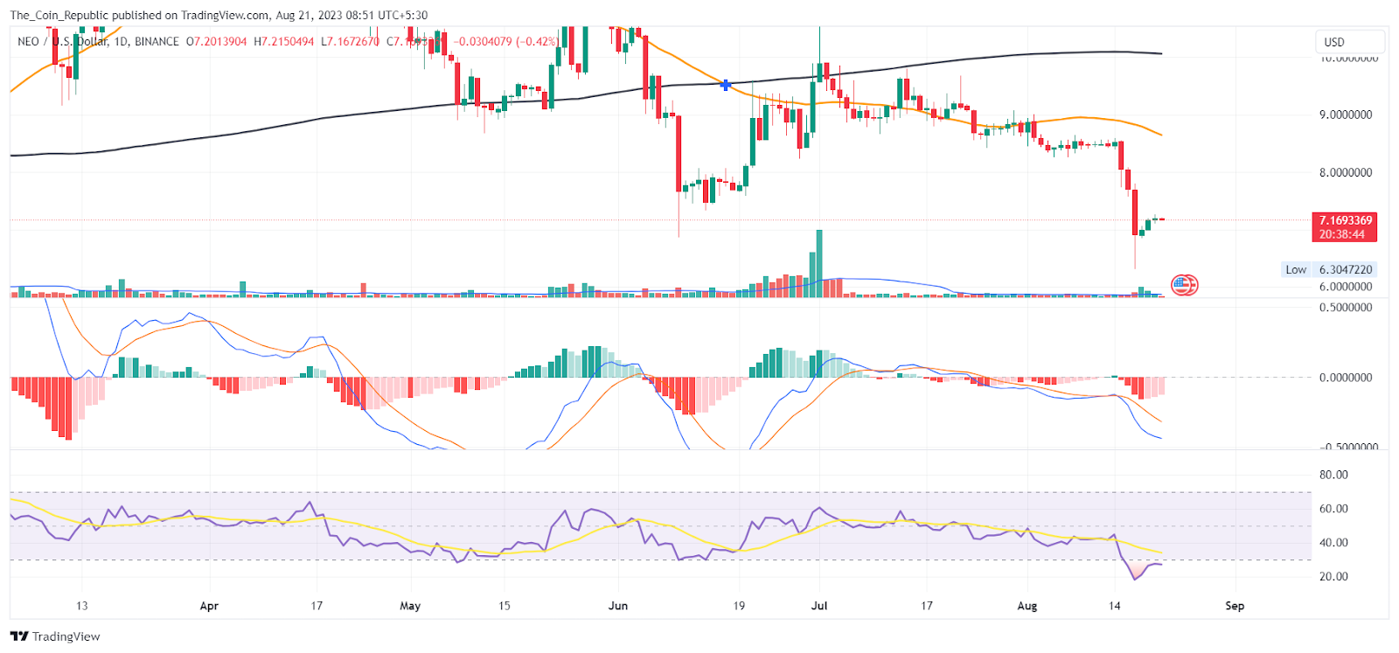Click the low value L7.1672670
This screenshot has height=653, width=1399.
[x=350, y=41]
